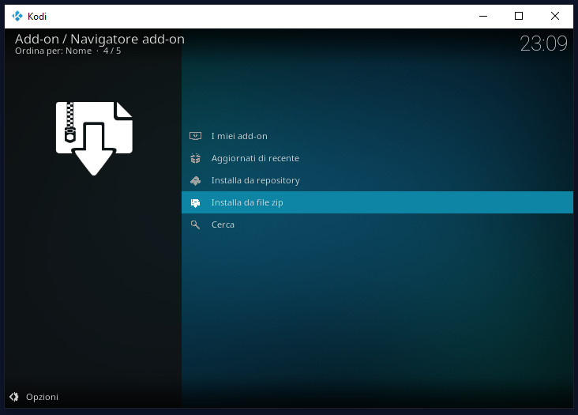Click 'Ordina per: Nome' sort label
This screenshot has height=415, width=578.
[54, 51]
